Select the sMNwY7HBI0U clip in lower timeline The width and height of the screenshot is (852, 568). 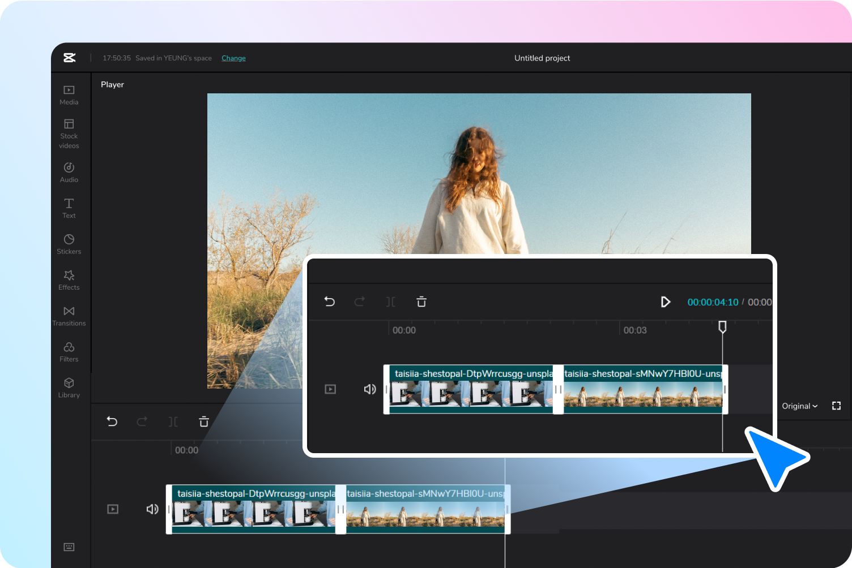425,509
